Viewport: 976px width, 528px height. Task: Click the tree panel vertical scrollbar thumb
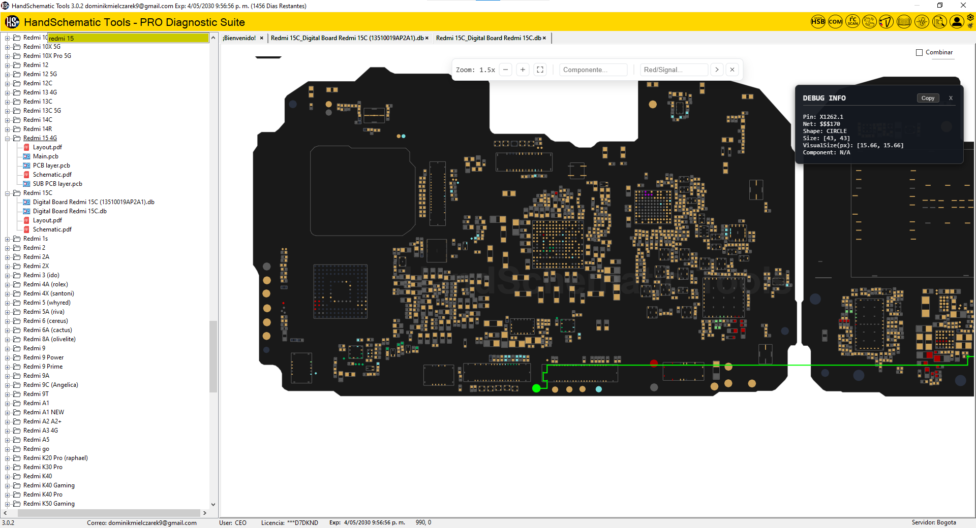pos(213,356)
